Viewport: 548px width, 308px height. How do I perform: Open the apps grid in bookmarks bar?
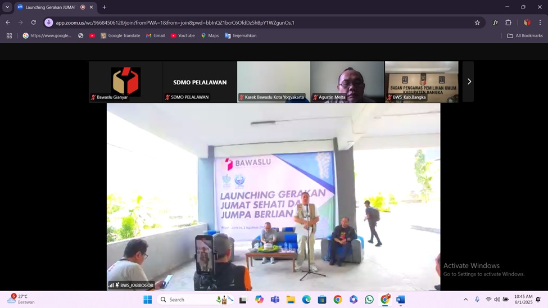click(10, 35)
